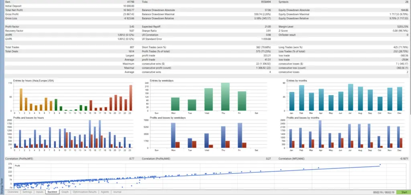Click the 3.18% (345.17) relative drawdown value
The image size is (411, 195).
(x=262, y=18)
